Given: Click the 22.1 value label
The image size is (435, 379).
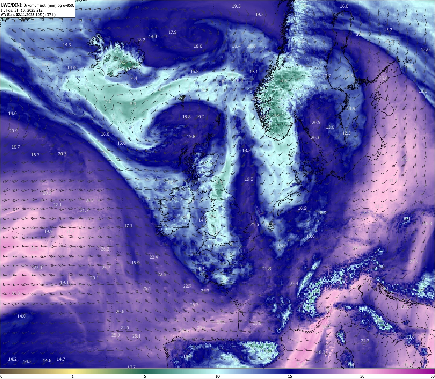Looking at the screenshot, I should tap(57, 205).
